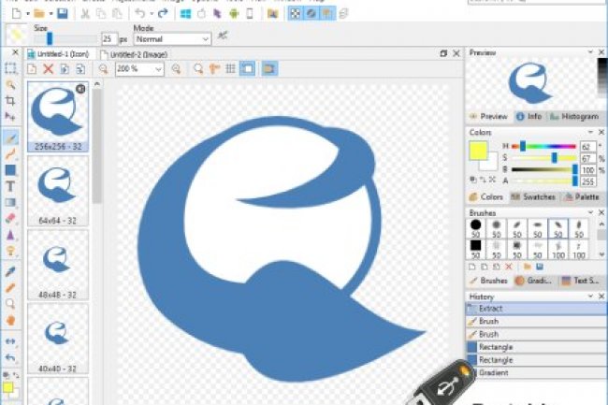Viewport: 608px width, 405px height.
Task: Pick the square black 50 brush preset
Action: [x=476, y=249]
